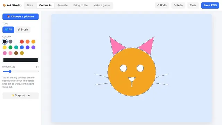Open the Colour in tab
222x125 pixels.
pyautogui.click(x=45, y=5)
